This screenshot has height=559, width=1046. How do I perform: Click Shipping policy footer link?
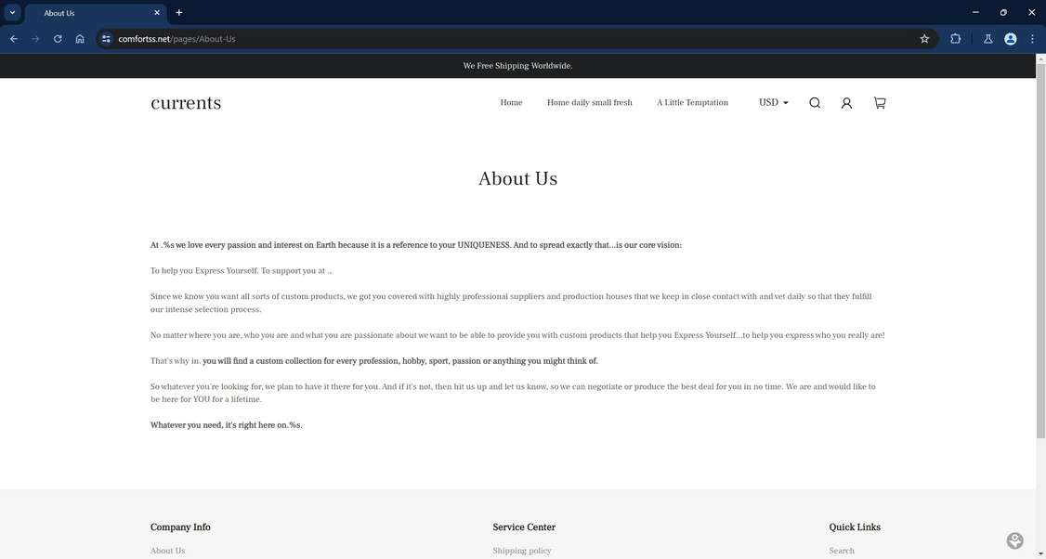pyautogui.click(x=522, y=551)
